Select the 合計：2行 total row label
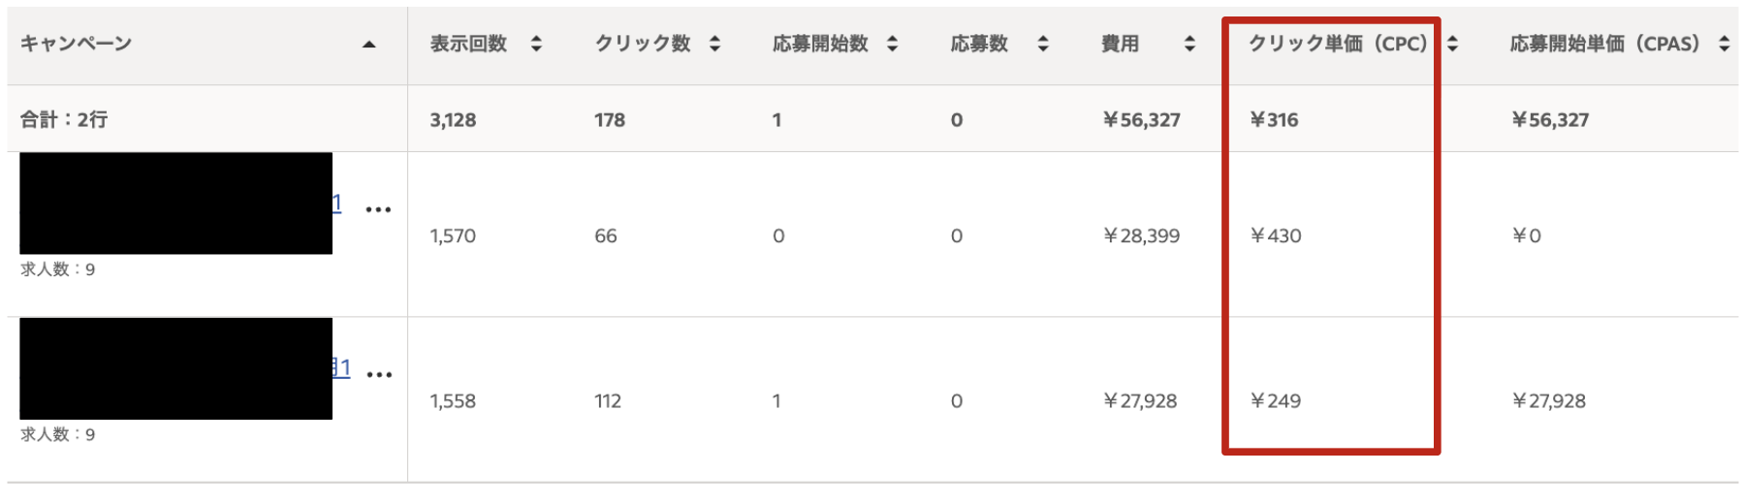1743x504 pixels. click(x=64, y=119)
